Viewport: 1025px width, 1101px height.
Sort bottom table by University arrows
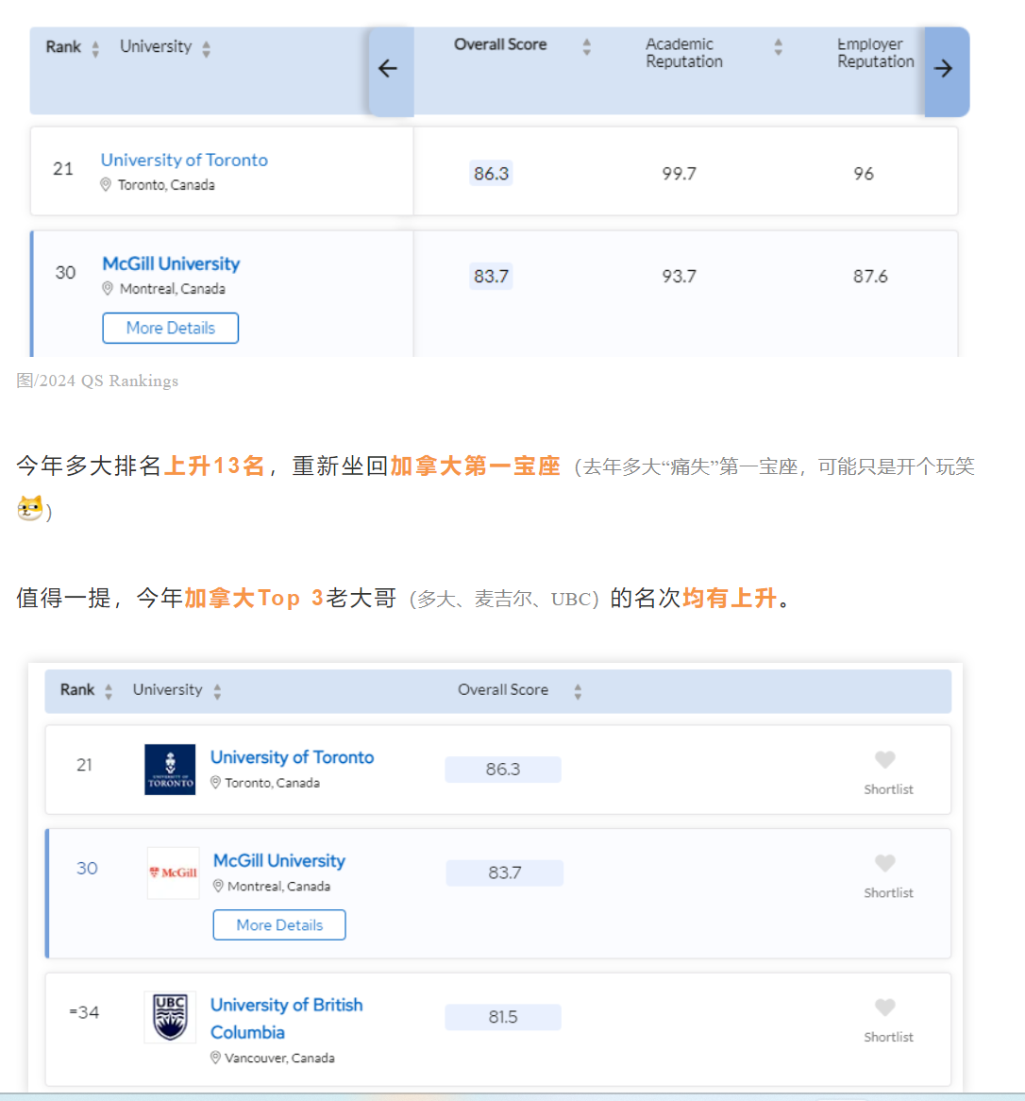point(218,691)
